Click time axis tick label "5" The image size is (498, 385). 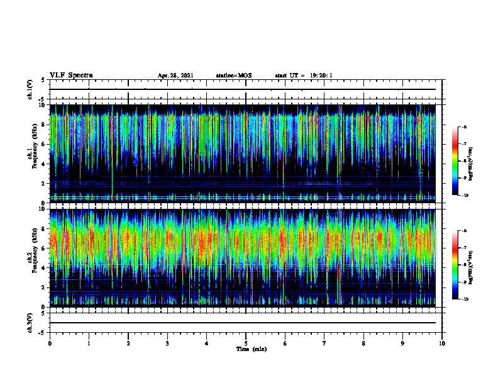pos(246,343)
